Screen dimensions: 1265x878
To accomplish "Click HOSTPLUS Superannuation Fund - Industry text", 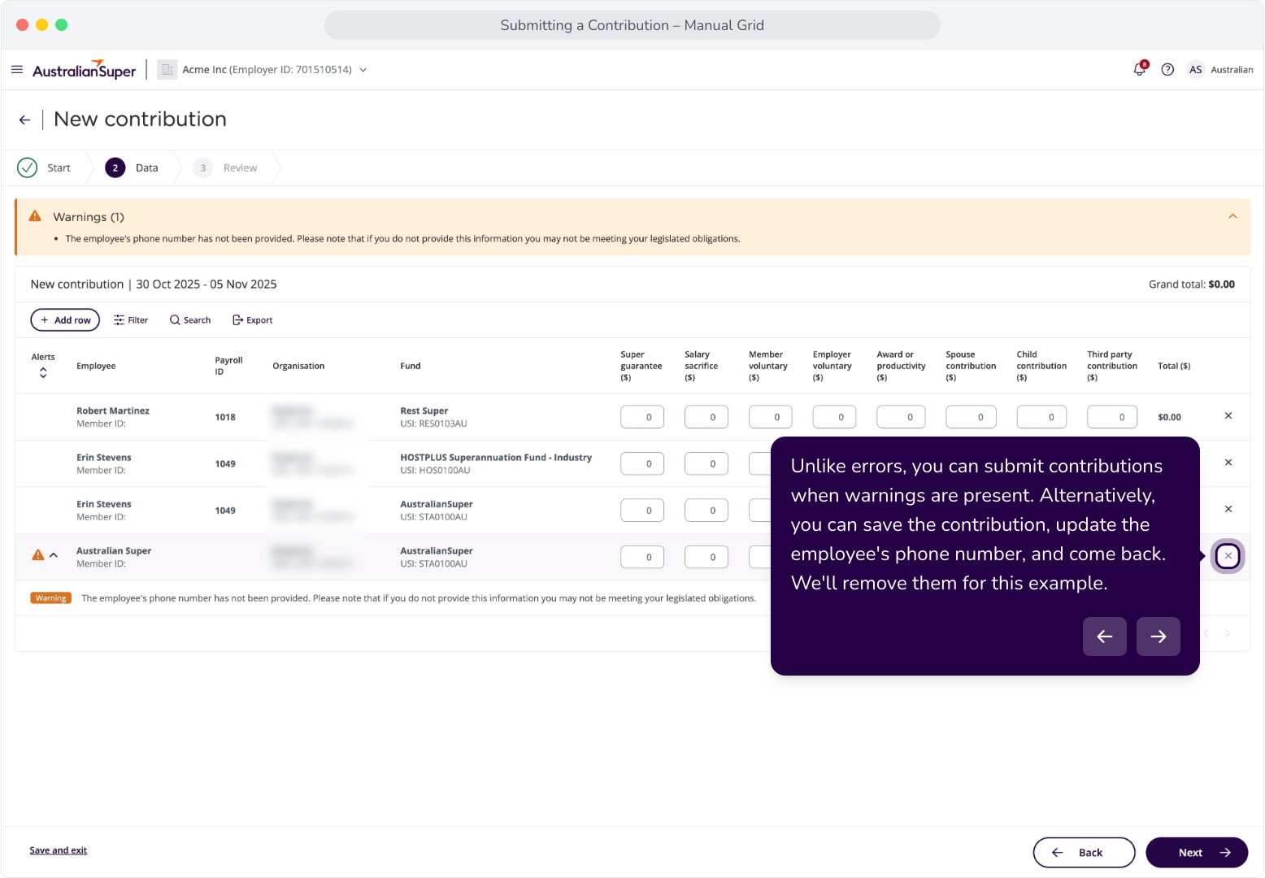I will click(496, 458).
